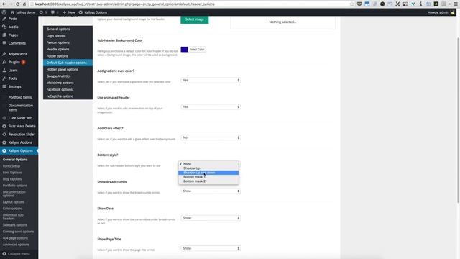Go to Layout options submenu link
The width and height of the screenshot is (460, 259).
[x=14, y=202]
